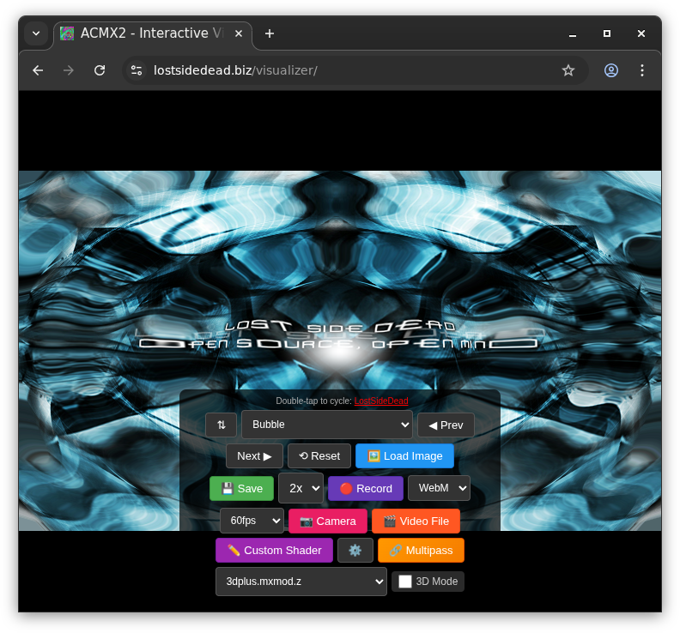Open the Bubble shader dropdown

click(x=327, y=425)
